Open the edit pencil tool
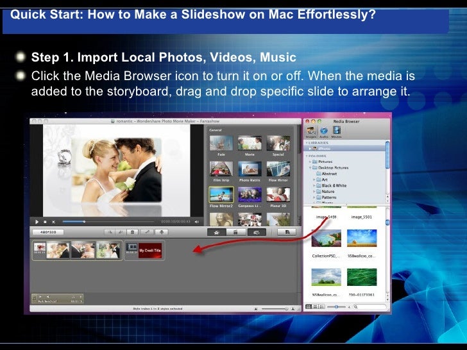This screenshot has width=467, height=350. click(147, 232)
